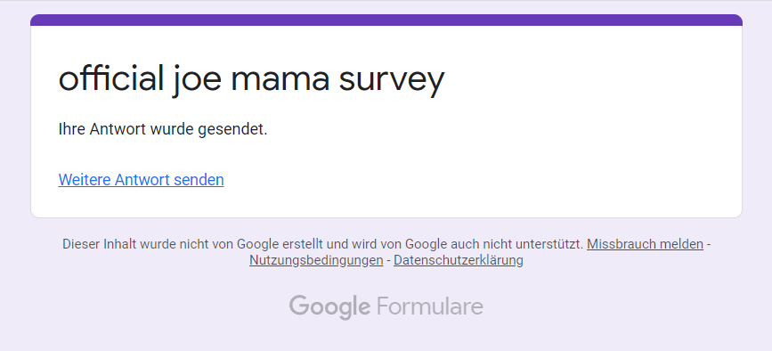The height and width of the screenshot is (351, 772).
Task: Click the word Formulare in the footer logo
Action: 430,306
